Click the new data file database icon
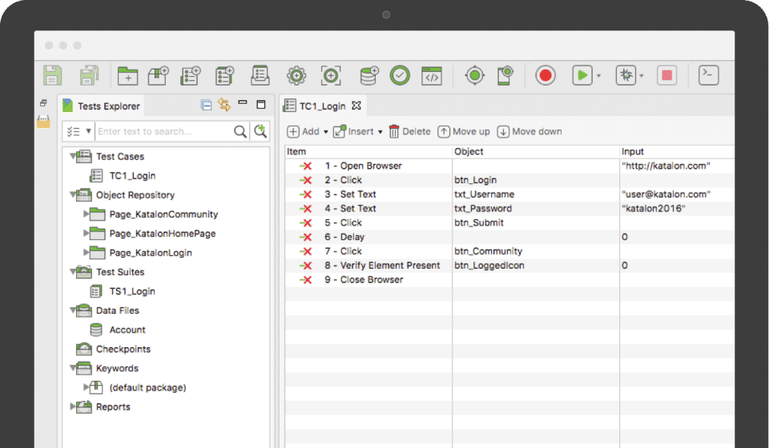Screen dimensions: 769x448 pos(369,75)
